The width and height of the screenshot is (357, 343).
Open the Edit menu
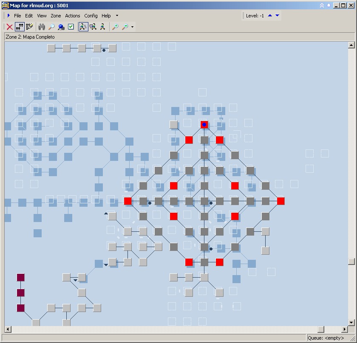pos(29,16)
